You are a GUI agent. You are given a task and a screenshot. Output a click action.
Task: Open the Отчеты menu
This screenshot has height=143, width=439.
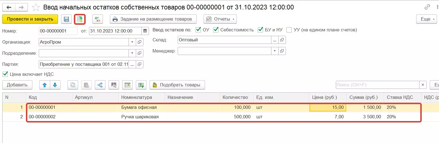220,19
